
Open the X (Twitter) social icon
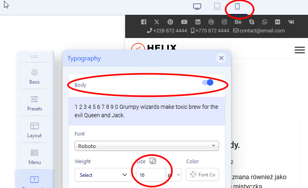pos(156,22)
